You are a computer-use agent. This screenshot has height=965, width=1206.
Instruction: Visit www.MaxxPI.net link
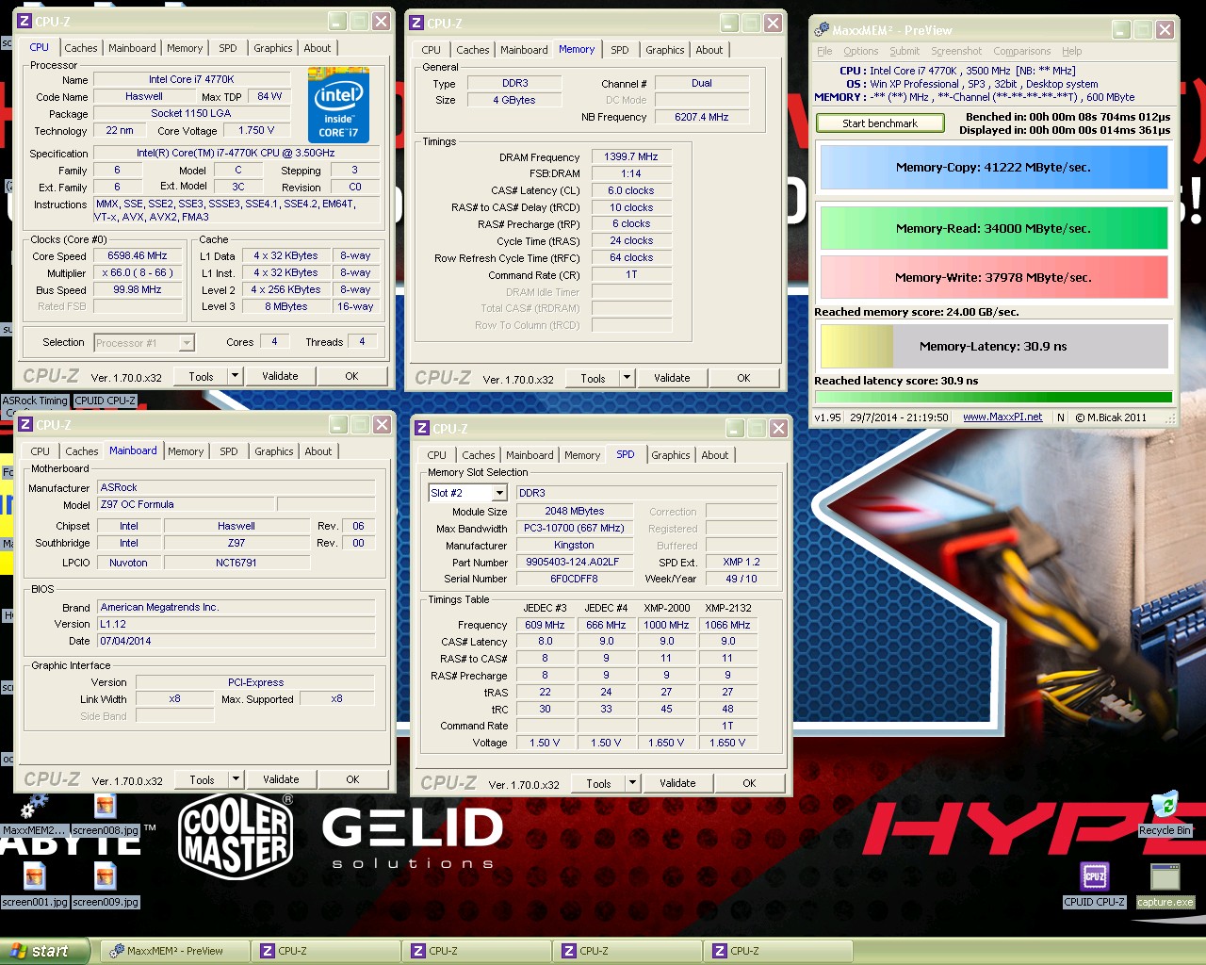coord(1002,417)
